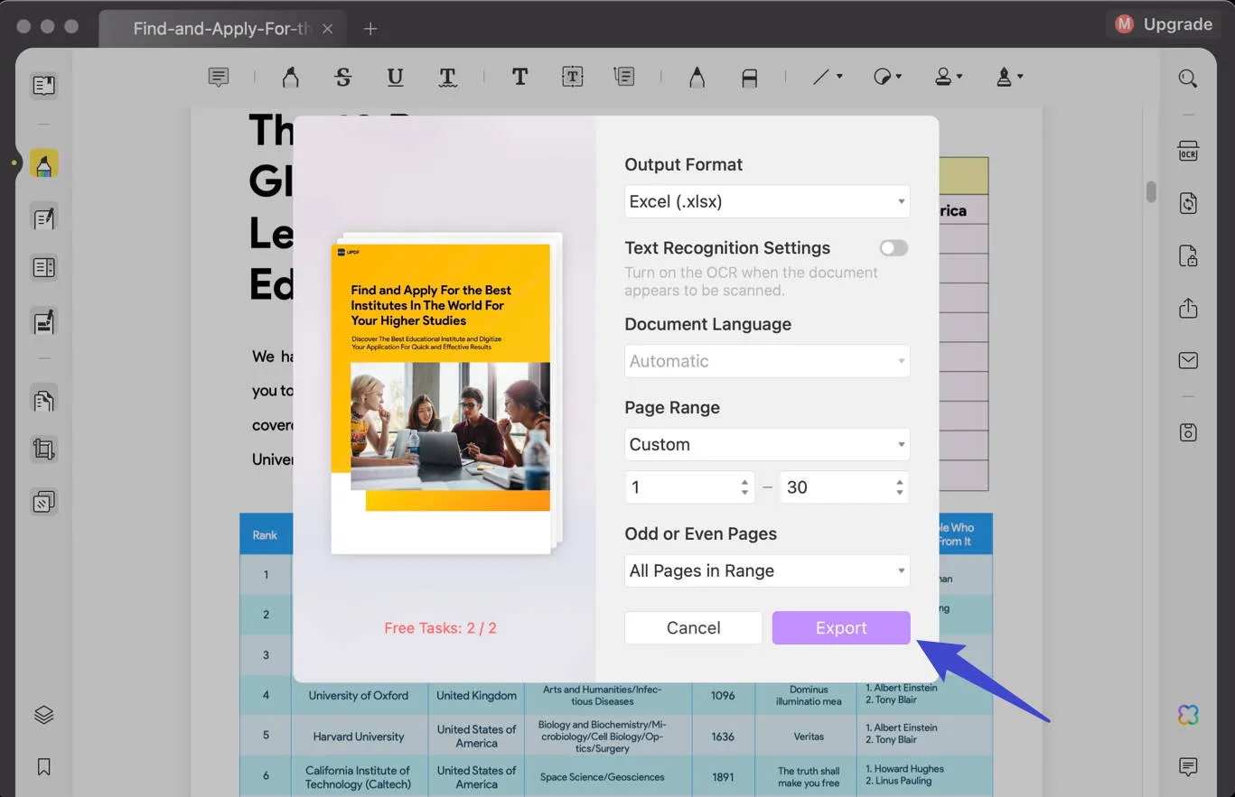
Task: Click the Harvard University table cell
Action: 358,737
